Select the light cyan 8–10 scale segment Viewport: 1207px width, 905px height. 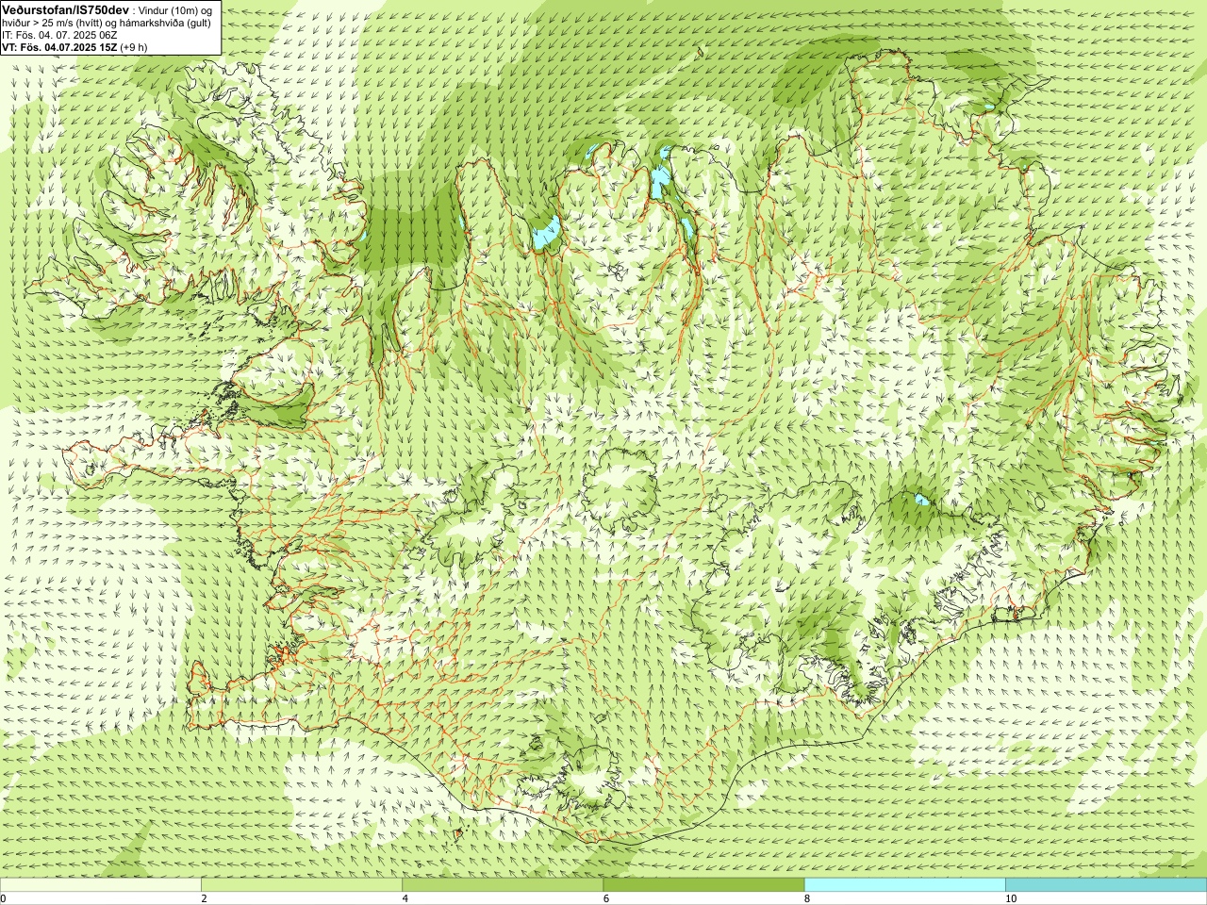[904, 885]
